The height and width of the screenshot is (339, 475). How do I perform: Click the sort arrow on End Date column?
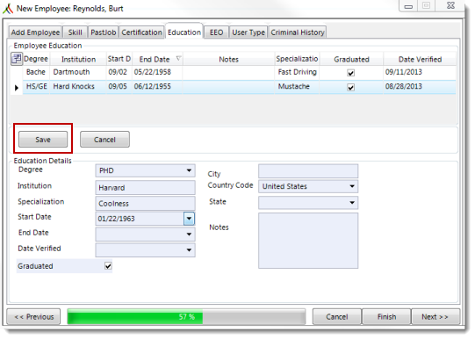[178, 58]
